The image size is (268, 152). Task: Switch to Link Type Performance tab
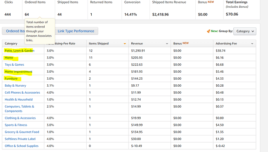pos(76,31)
